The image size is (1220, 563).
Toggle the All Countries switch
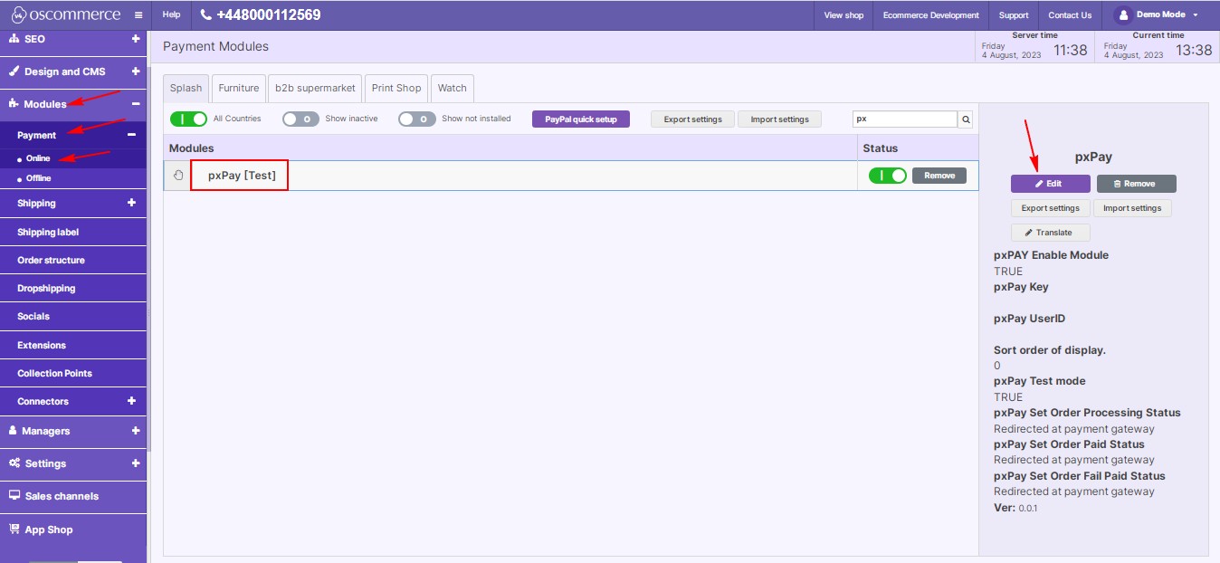[188, 119]
